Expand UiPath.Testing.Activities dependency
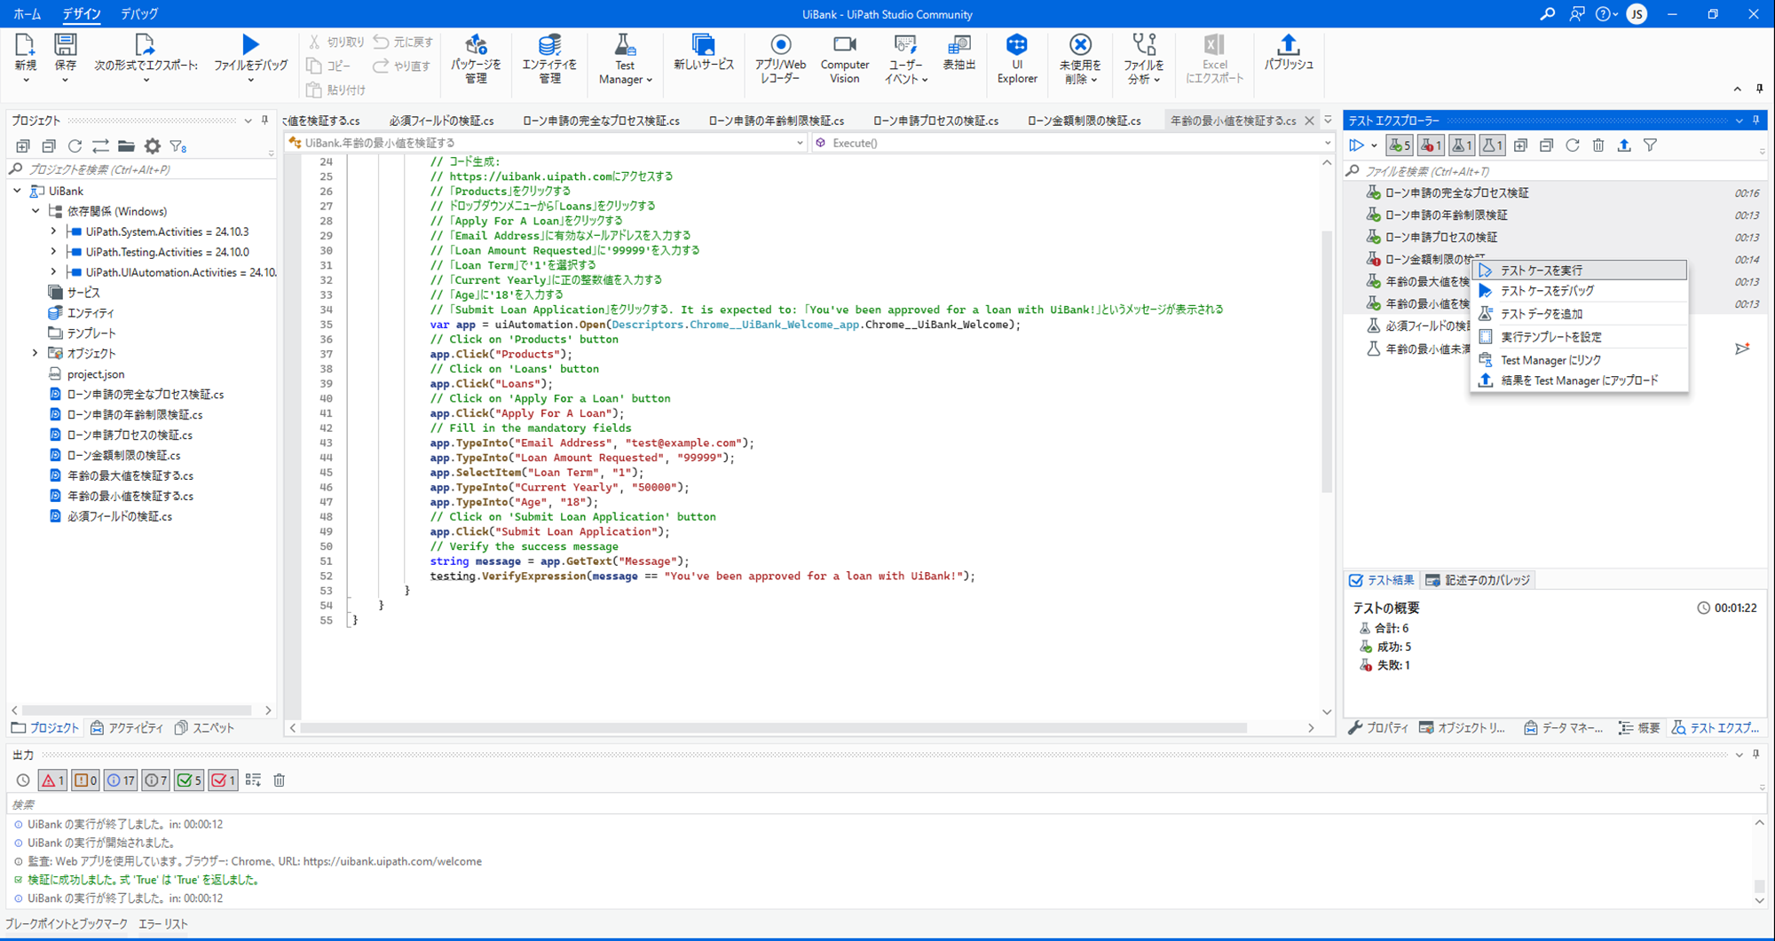 coord(53,252)
